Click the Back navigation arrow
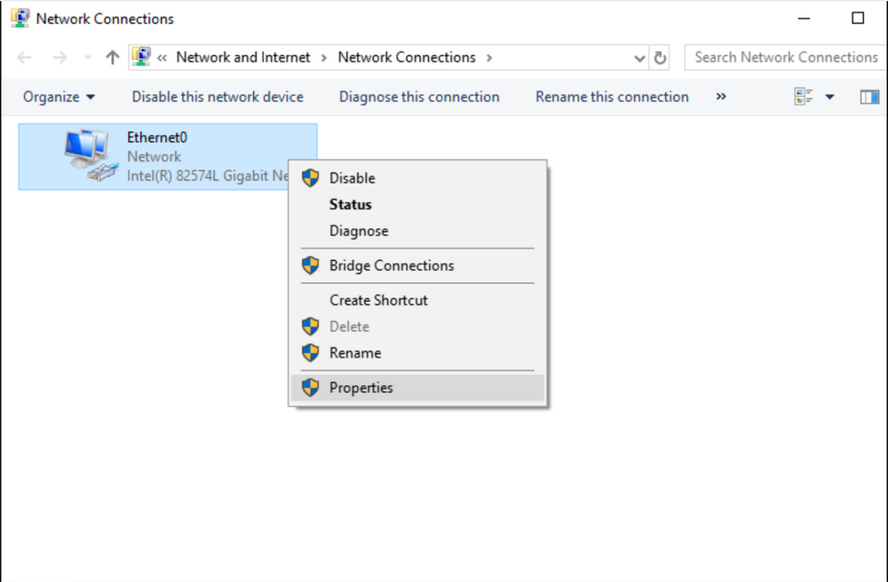The image size is (888, 582). (x=25, y=58)
